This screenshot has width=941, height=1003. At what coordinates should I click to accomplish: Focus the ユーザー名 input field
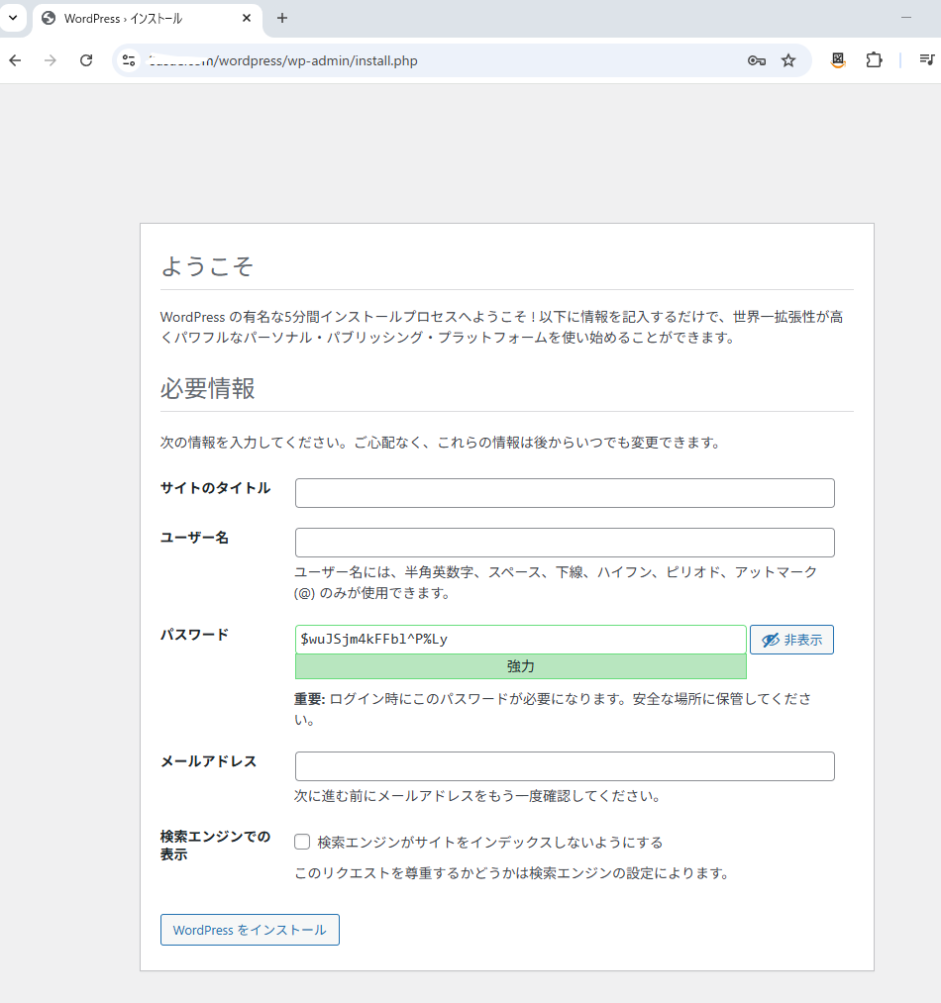[565, 543]
